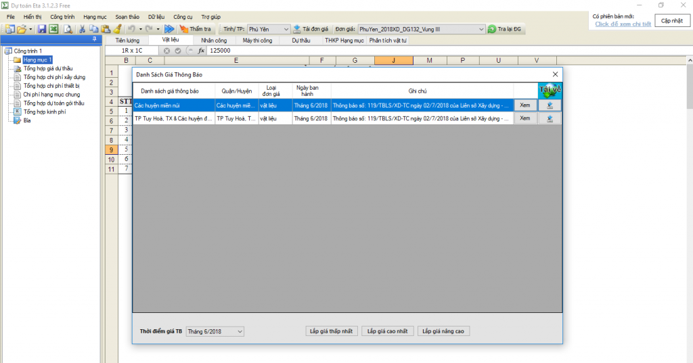Click the Cut scissors icon
Viewport: 693px width, 363px height.
click(82, 29)
